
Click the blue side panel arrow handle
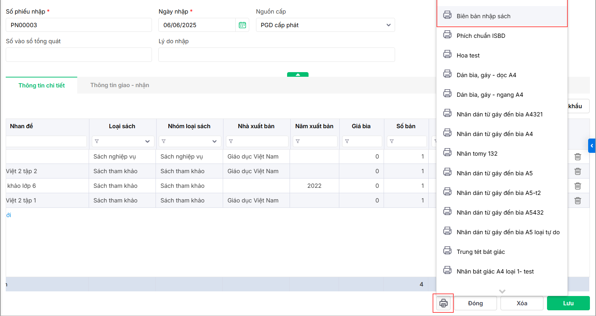click(x=592, y=146)
